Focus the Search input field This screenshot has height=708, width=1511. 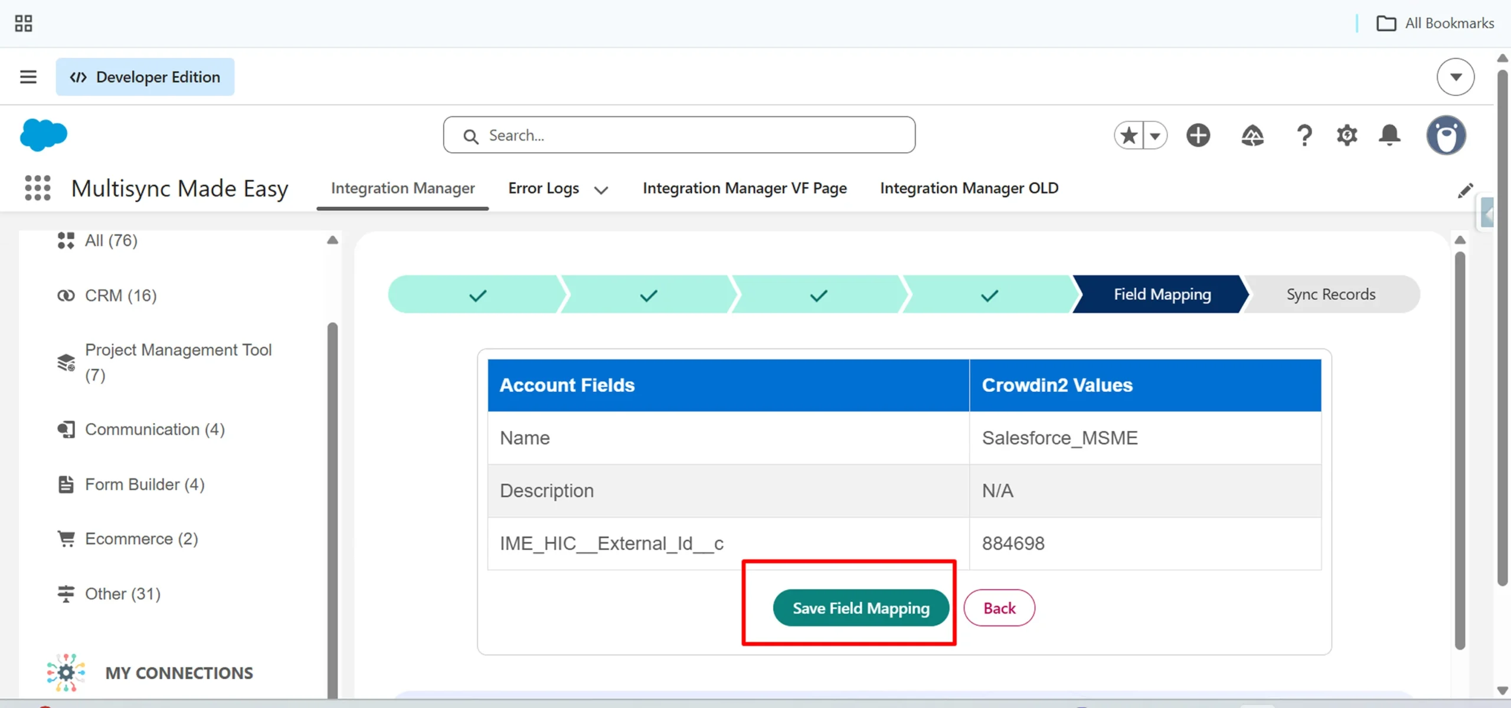point(679,135)
